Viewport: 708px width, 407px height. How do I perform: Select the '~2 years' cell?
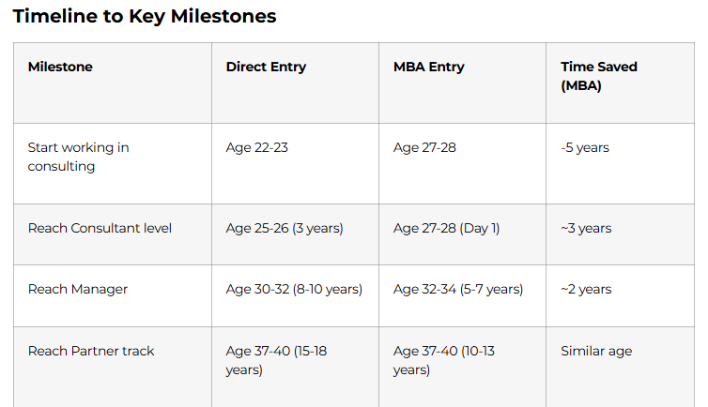coord(586,289)
